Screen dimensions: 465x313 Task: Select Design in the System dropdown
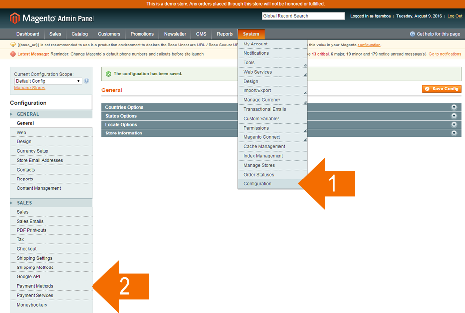tap(273, 81)
